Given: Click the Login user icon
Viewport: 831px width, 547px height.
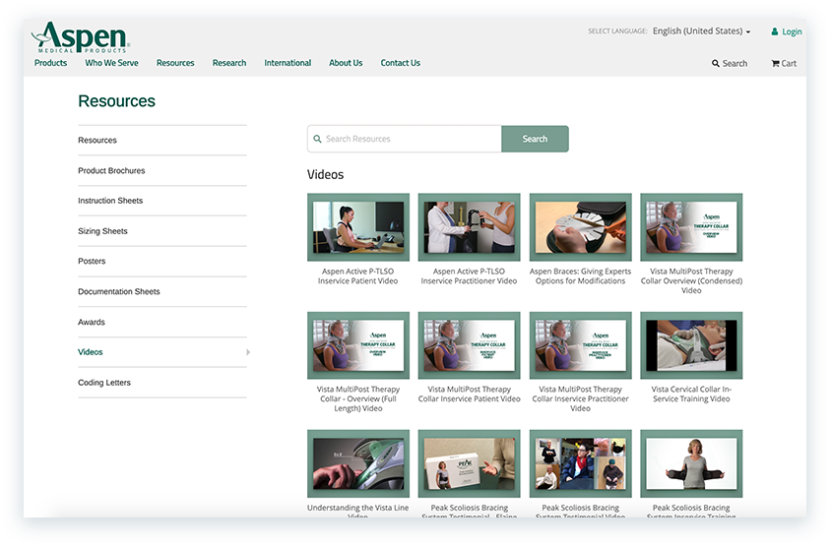Looking at the screenshot, I should click(x=775, y=31).
